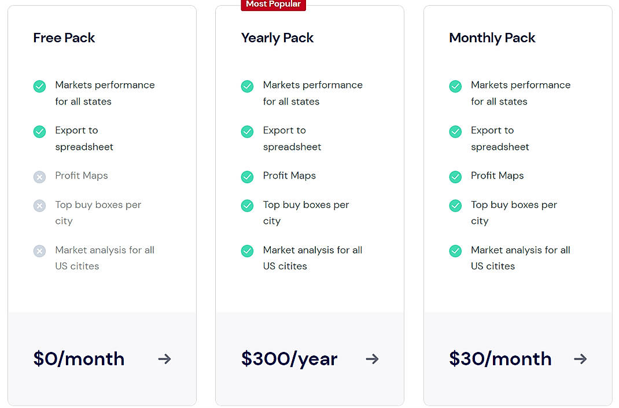Screen dimensions: 619x408
Task: Click the check icon for Market analysis in Yearly Pack
Action: click(x=247, y=251)
